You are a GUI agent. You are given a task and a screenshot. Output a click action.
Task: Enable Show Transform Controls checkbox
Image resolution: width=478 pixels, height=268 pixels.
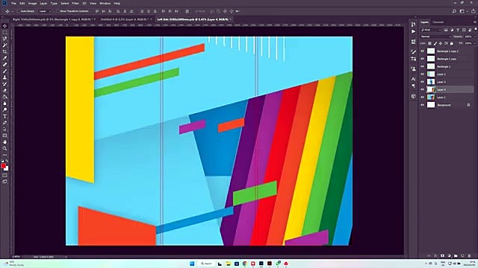tap(58, 11)
